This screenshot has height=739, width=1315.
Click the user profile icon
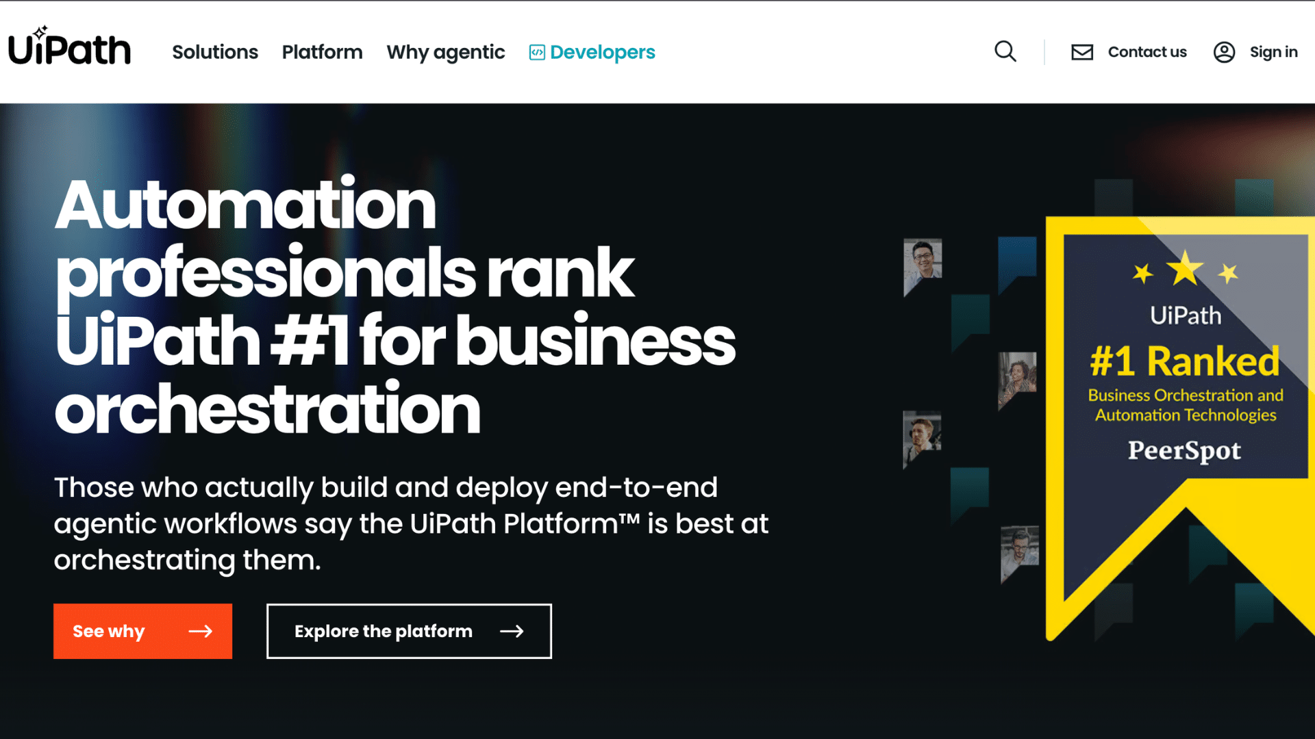click(1224, 52)
